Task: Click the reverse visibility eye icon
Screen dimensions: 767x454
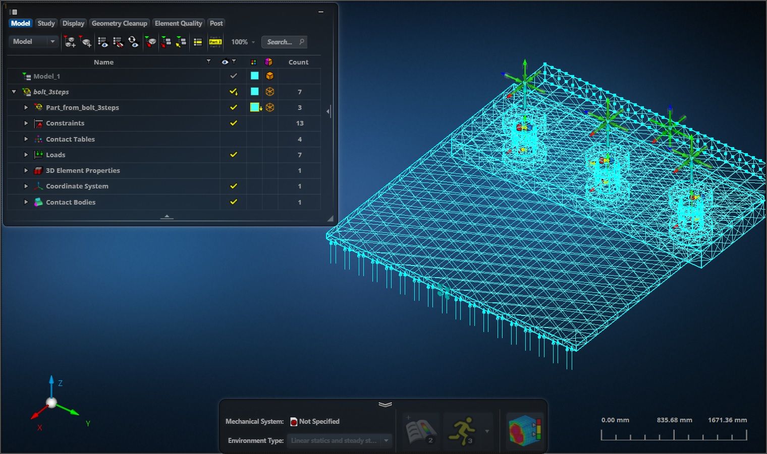Action: [133, 42]
